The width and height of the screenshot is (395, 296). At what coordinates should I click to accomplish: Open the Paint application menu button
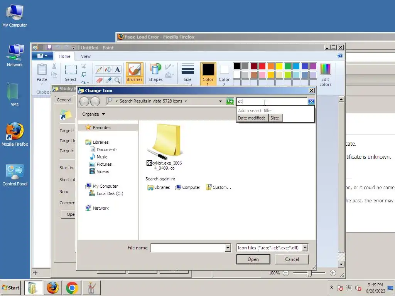(42, 56)
